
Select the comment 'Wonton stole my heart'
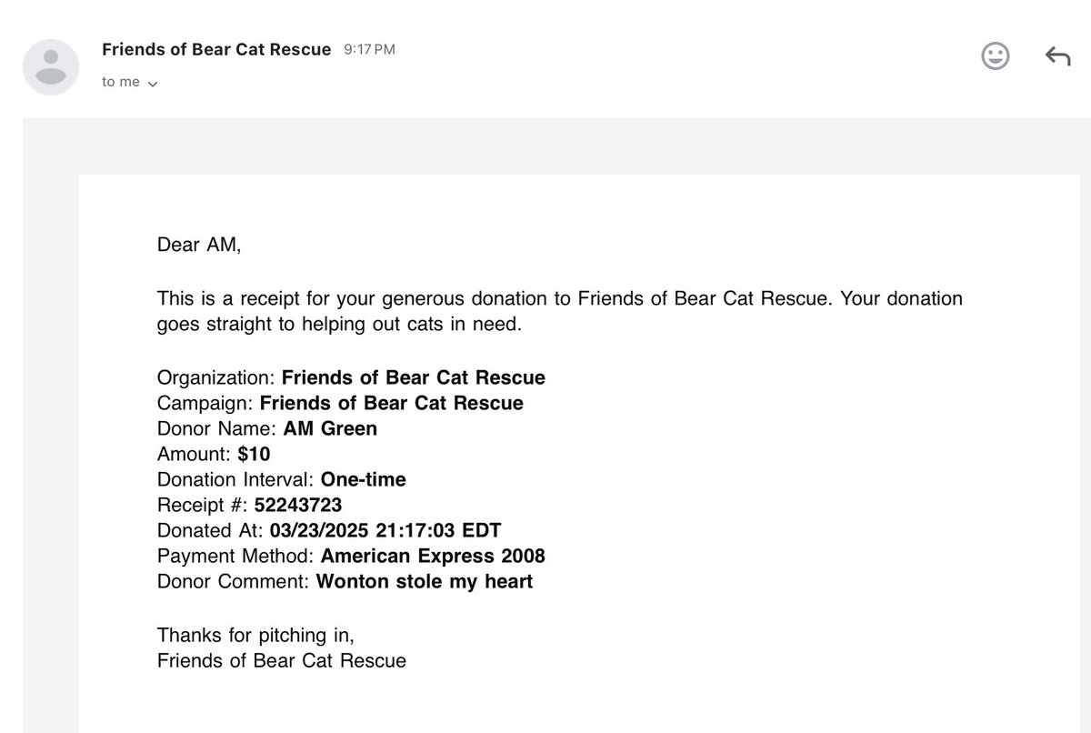tap(425, 582)
